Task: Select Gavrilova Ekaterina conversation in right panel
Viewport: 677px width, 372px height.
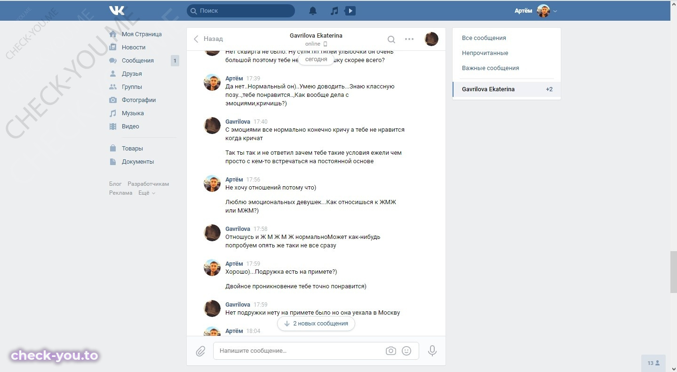Action: point(507,89)
